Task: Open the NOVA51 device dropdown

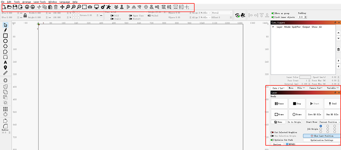Action: [312, 144]
